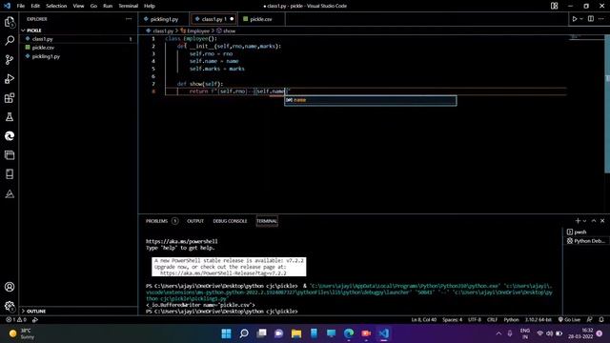Open the Edge browser tools icon in activity bar
610x343 pixels.
pos(10,135)
